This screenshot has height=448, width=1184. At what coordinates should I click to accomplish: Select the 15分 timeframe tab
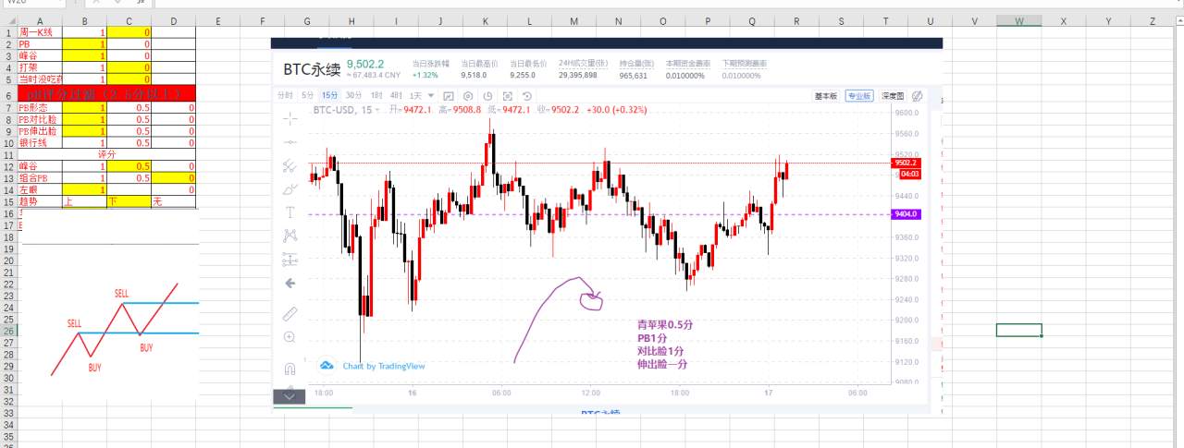[329, 96]
